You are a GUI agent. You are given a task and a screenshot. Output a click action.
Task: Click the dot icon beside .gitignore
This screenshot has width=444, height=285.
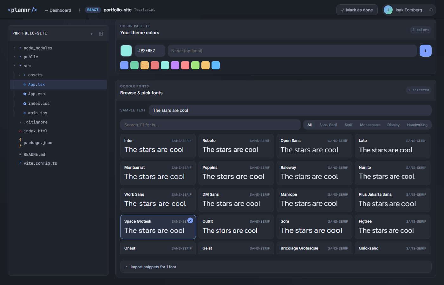(20, 122)
